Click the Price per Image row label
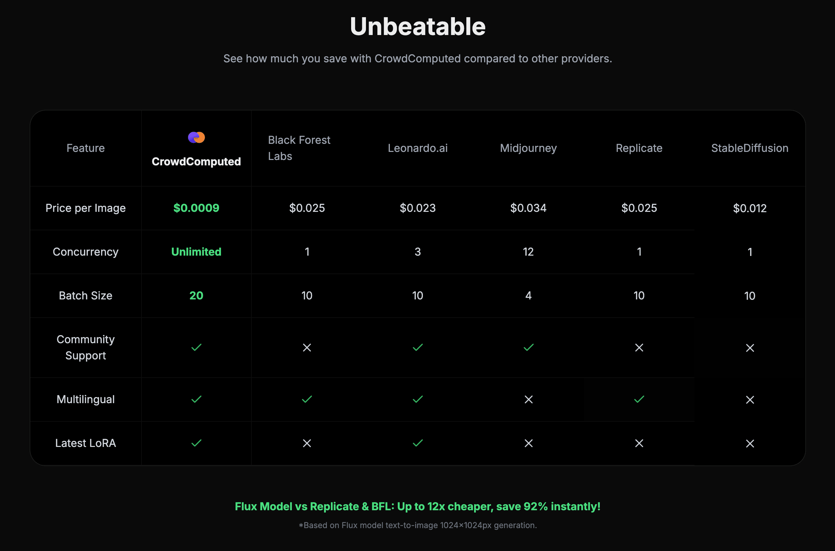 pyautogui.click(x=86, y=208)
